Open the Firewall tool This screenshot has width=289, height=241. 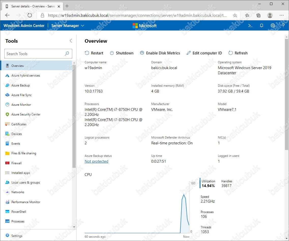pyautogui.click(x=37, y=163)
